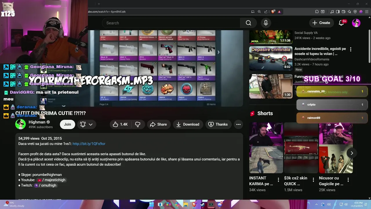The height and width of the screenshot is (209, 371).
Task: Open Nicusor cu Gagicile short thumbnail
Action: (x=336, y=148)
